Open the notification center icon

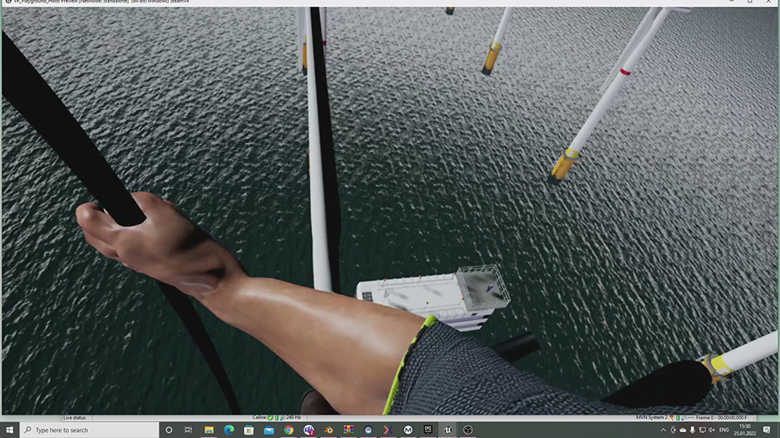tap(766, 430)
